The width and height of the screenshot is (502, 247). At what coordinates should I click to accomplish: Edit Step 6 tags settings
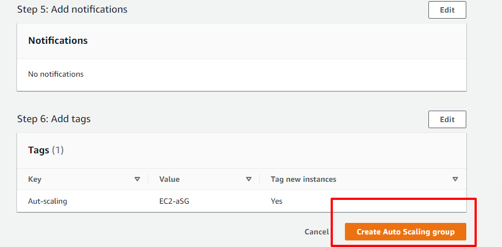pos(447,119)
